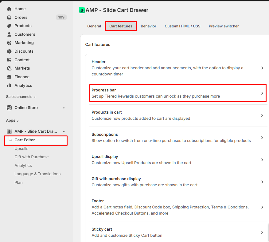Click the Marketing target icon

coord(9,43)
